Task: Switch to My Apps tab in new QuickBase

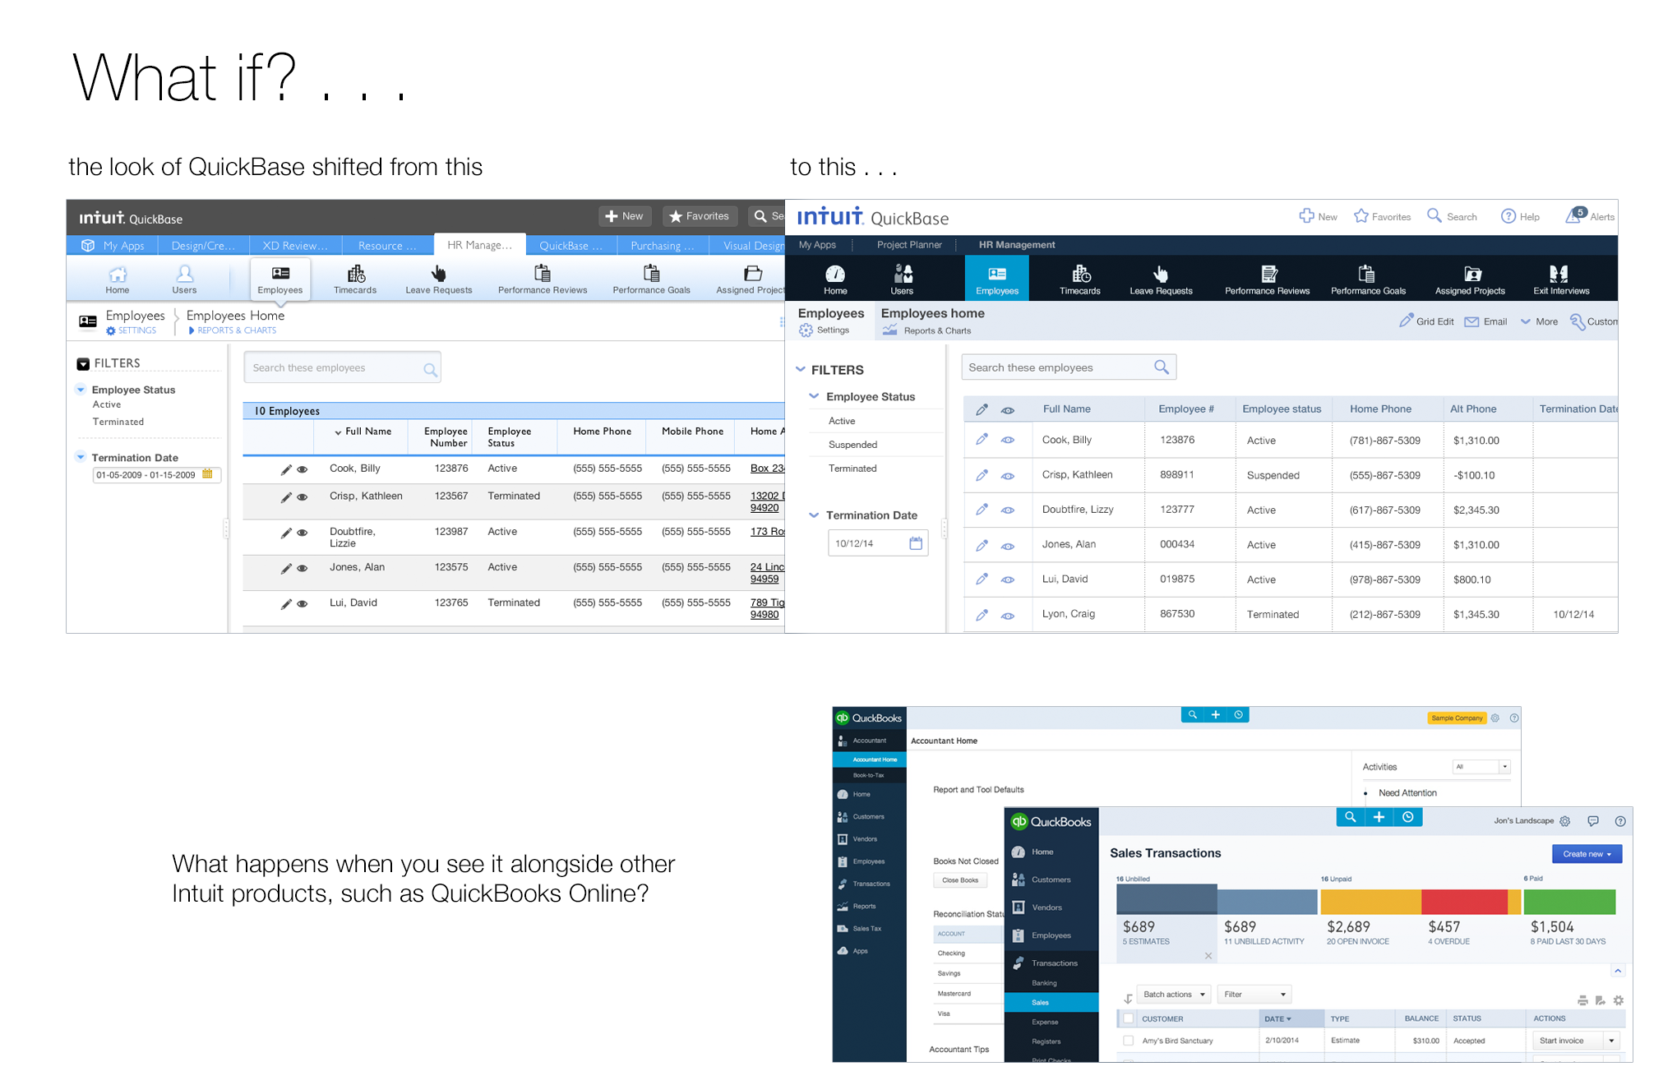Action: [x=817, y=245]
